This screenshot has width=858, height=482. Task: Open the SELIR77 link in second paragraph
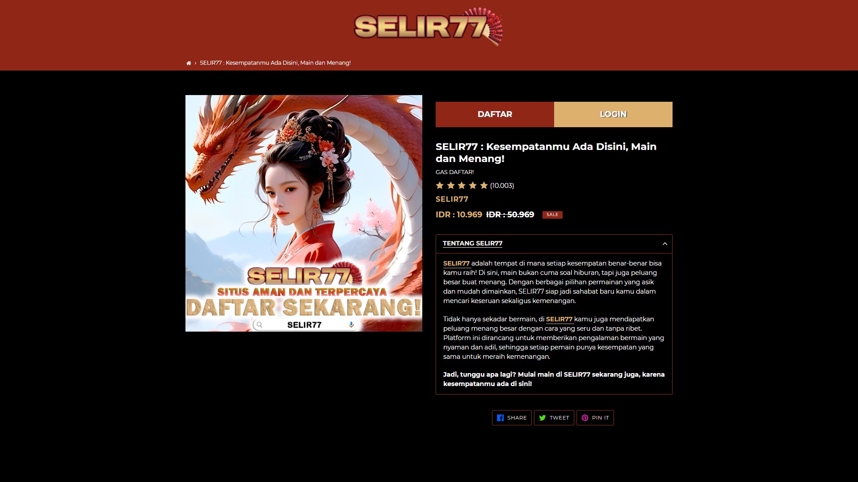(559, 319)
